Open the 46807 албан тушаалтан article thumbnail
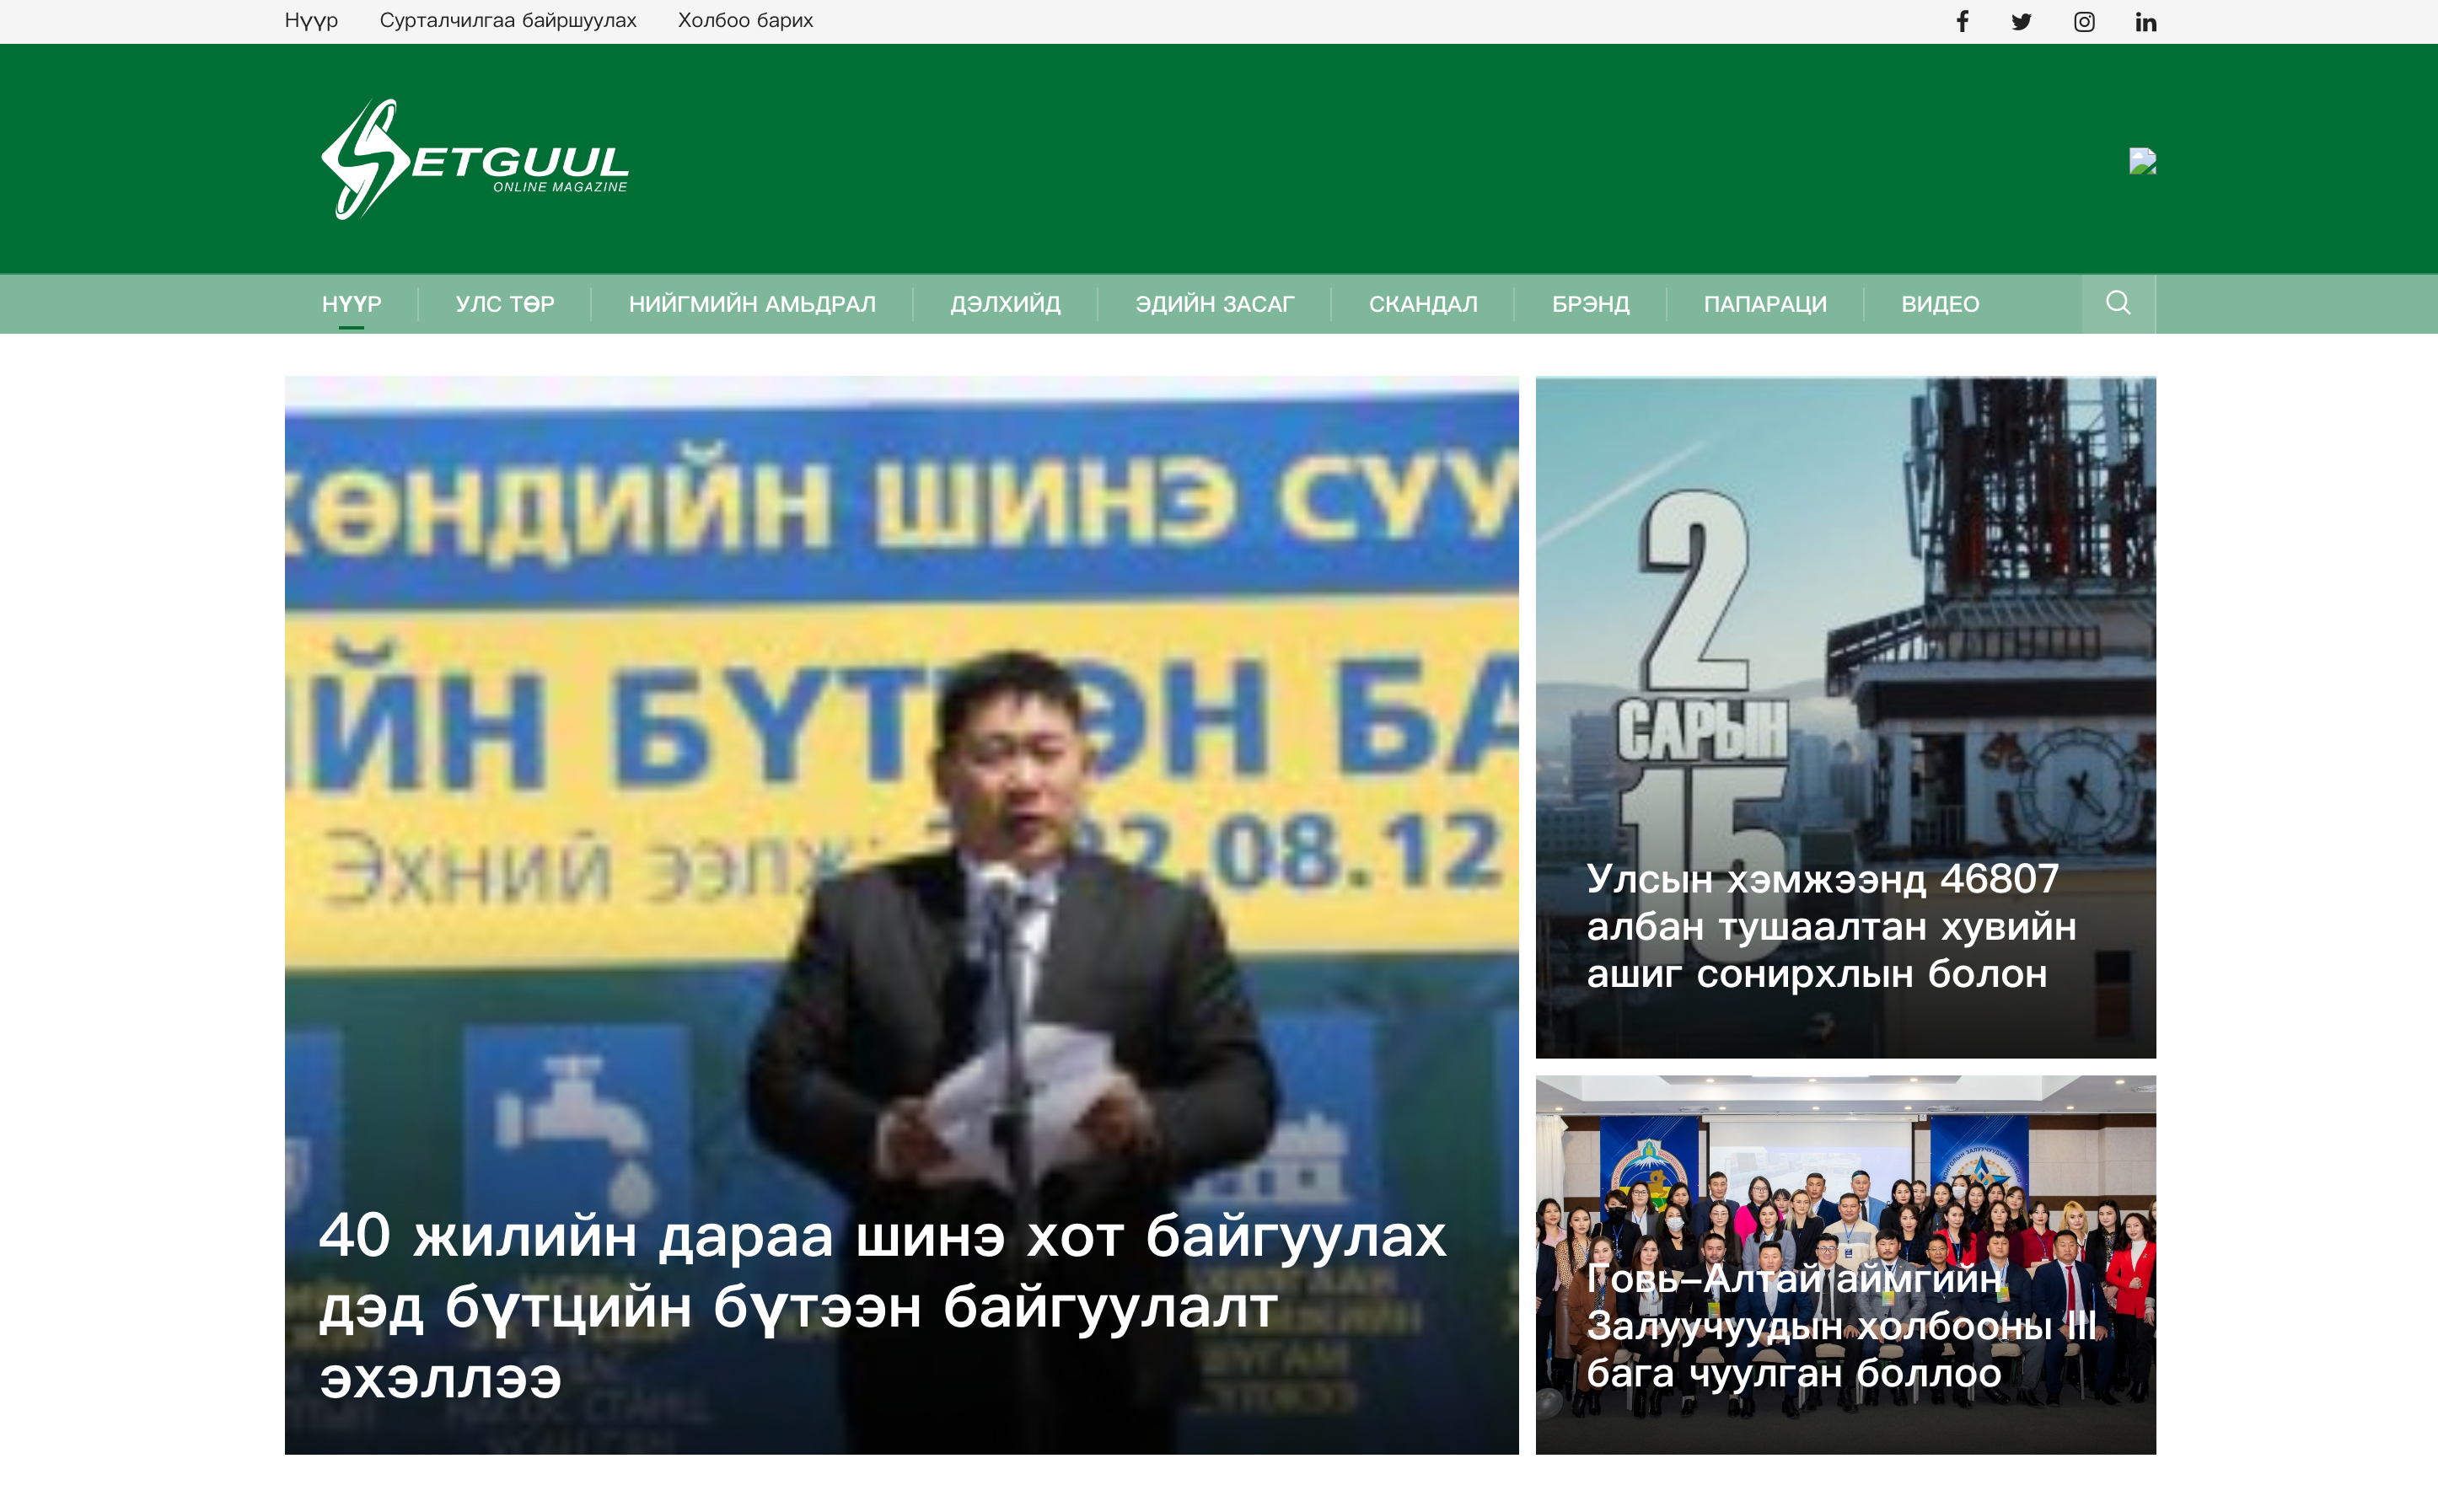 pyautogui.click(x=1844, y=716)
